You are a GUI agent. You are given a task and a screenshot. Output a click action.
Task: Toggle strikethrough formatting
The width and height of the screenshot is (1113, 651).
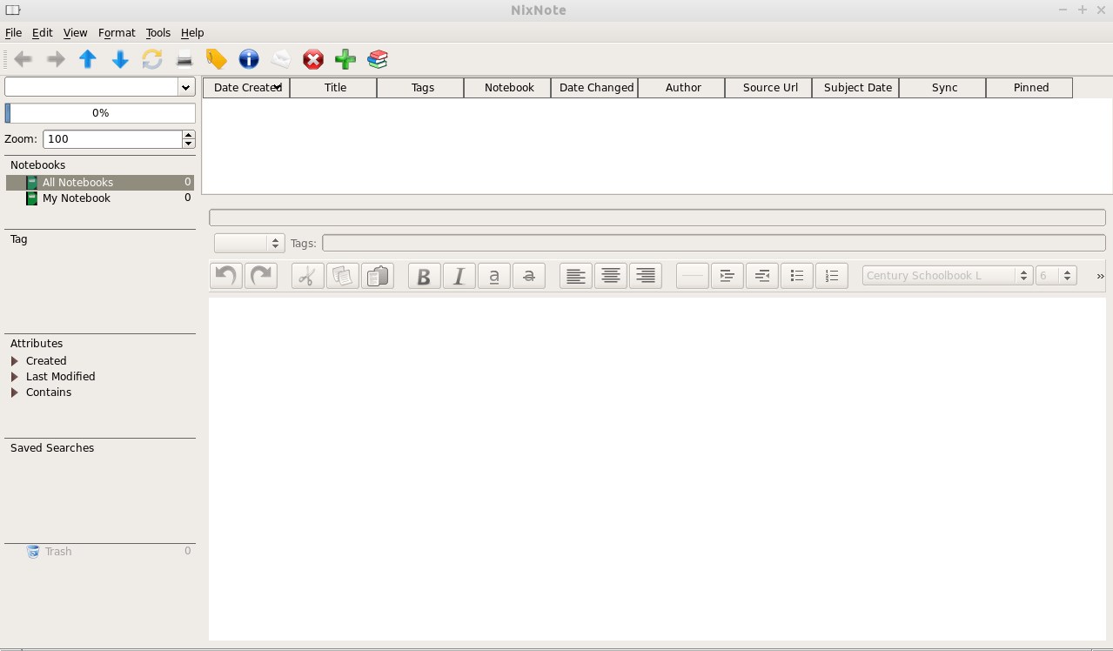528,276
